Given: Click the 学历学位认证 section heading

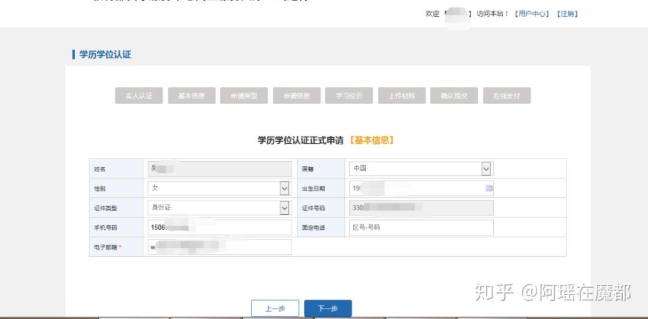Looking at the screenshot, I should click(105, 54).
